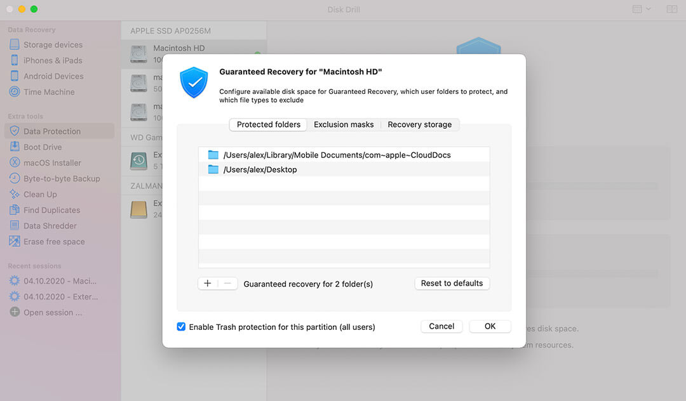Select iPhones & iPads icon
The image size is (686, 401).
[15, 60]
